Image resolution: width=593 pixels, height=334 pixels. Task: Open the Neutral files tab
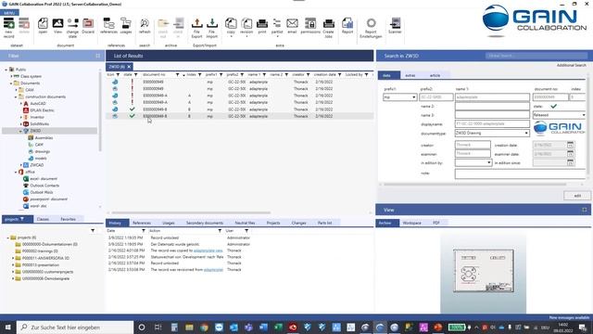click(245, 223)
